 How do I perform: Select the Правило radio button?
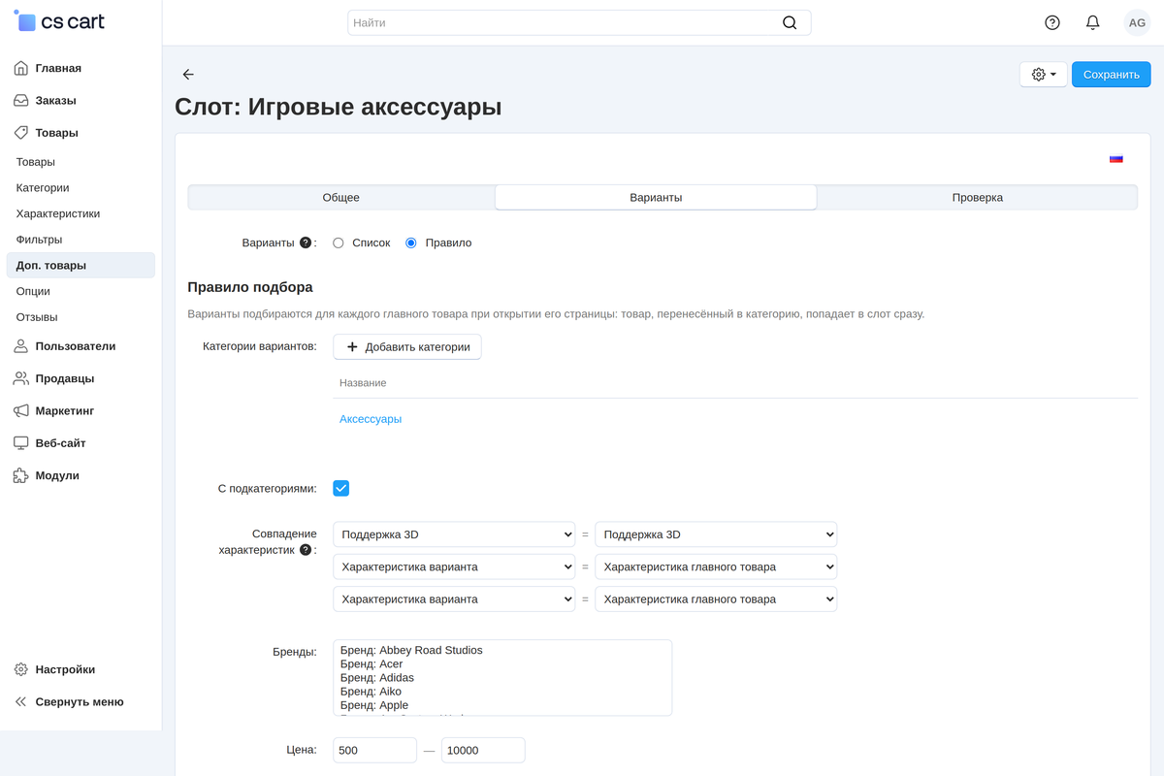pos(411,243)
